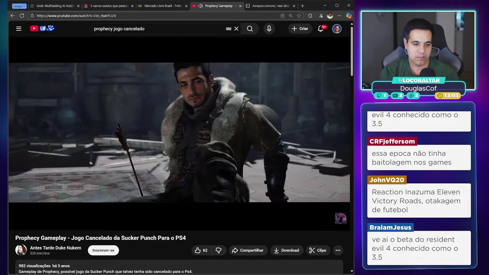Viewport: 489px width, 275px height.
Task: Expand the video description box
Action: click(x=179, y=267)
